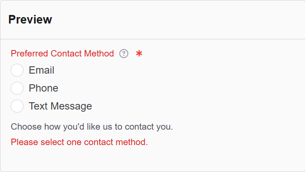Click the Preview panel heading

30,20
